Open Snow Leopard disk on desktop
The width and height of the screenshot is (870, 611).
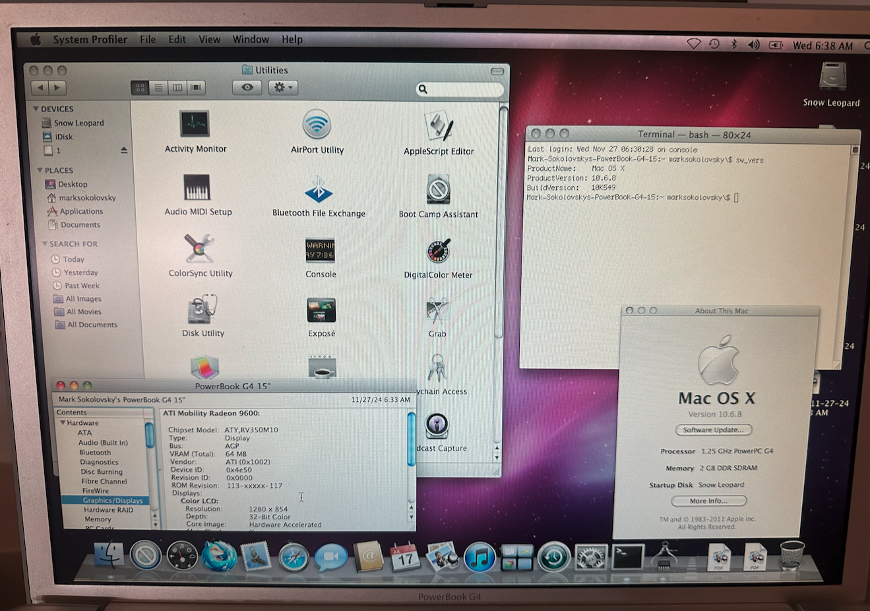coord(832,78)
